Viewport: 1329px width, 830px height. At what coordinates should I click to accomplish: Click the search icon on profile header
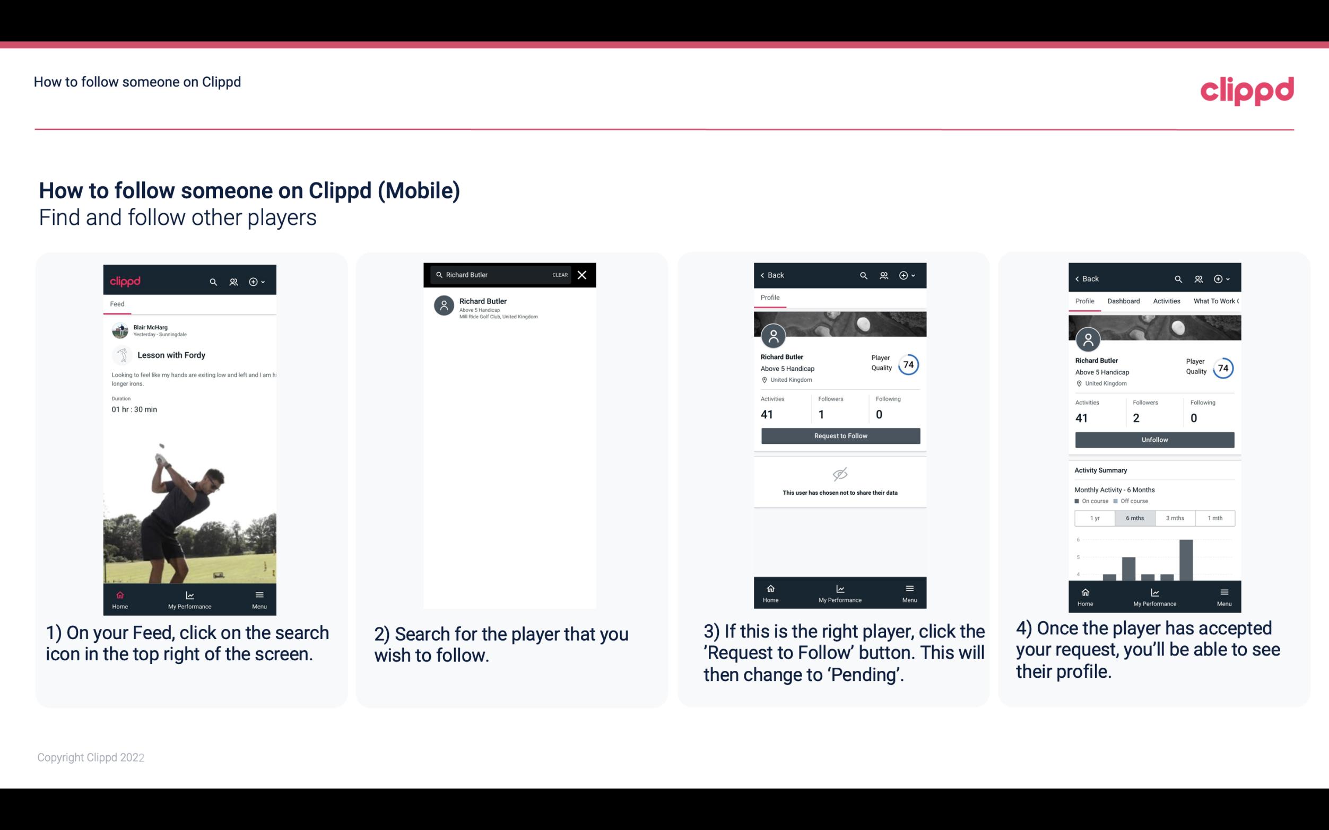[863, 275]
